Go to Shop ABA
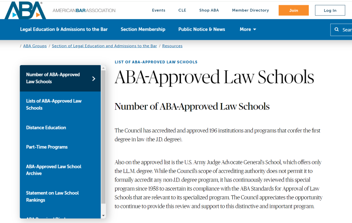The image size is (352, 223). [209, 10]
